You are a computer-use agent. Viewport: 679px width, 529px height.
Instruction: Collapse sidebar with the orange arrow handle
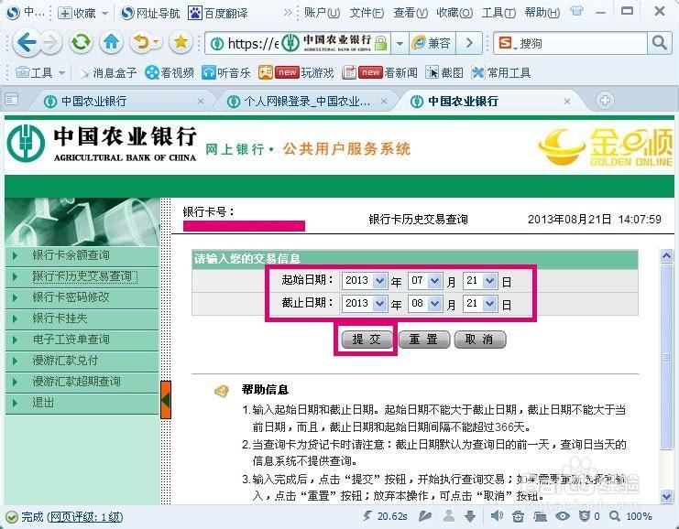pos(166,400)
